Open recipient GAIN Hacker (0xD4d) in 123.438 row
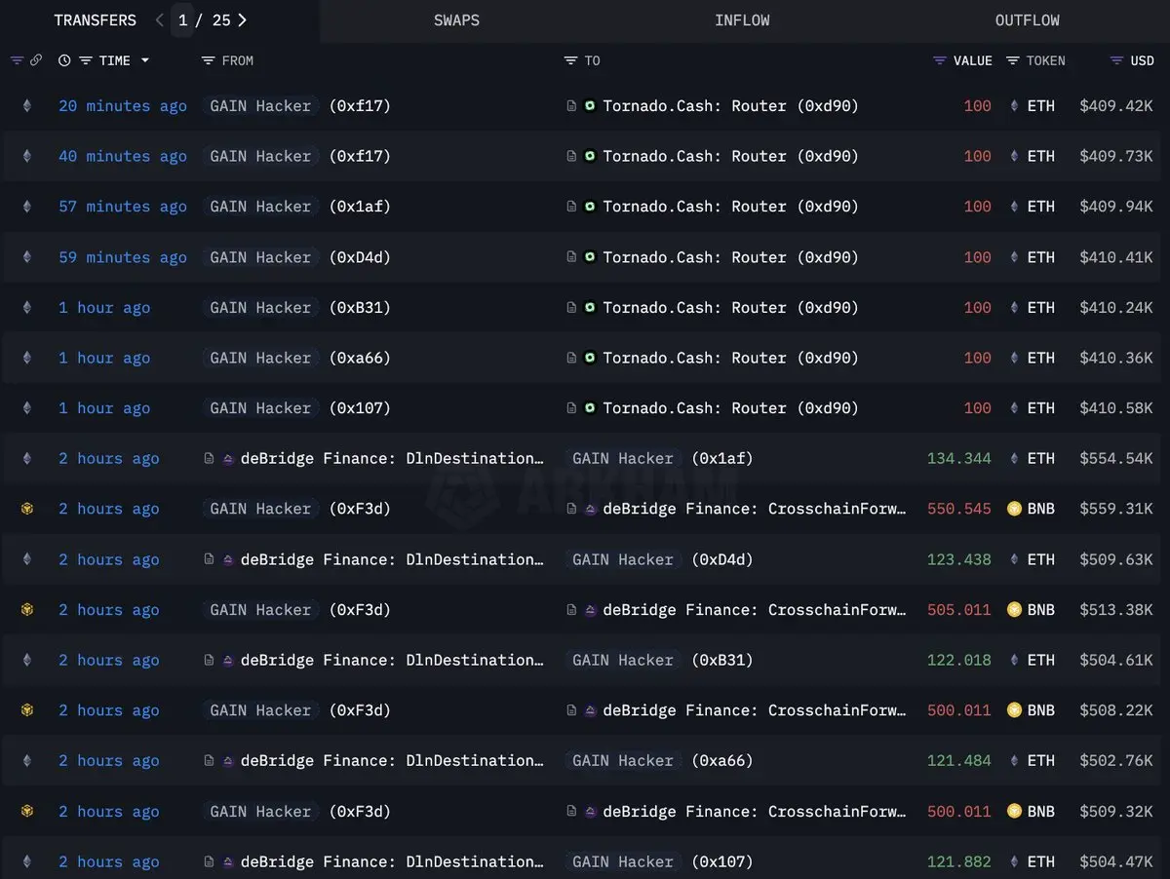1170x879 pixels. pyautogui.click(x=659, y=559)
